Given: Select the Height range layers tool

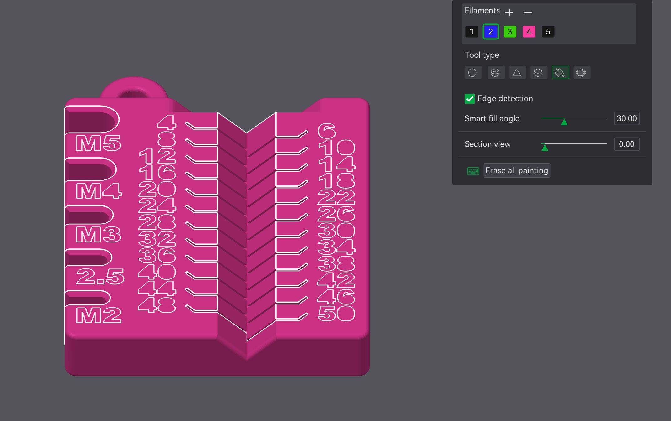Looking at the screenshot, I should [538, 73].
